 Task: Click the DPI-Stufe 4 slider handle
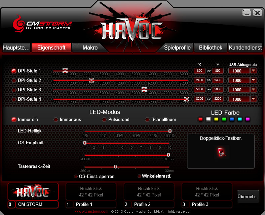(x=187, y=99)
